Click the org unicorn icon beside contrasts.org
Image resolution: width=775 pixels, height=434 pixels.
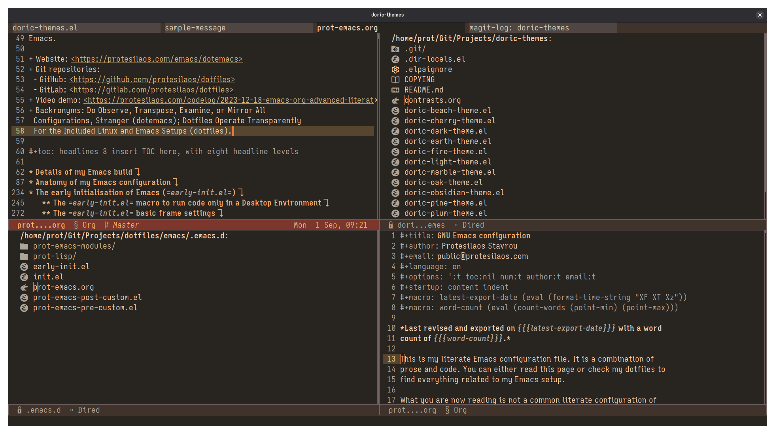(395, 100)
